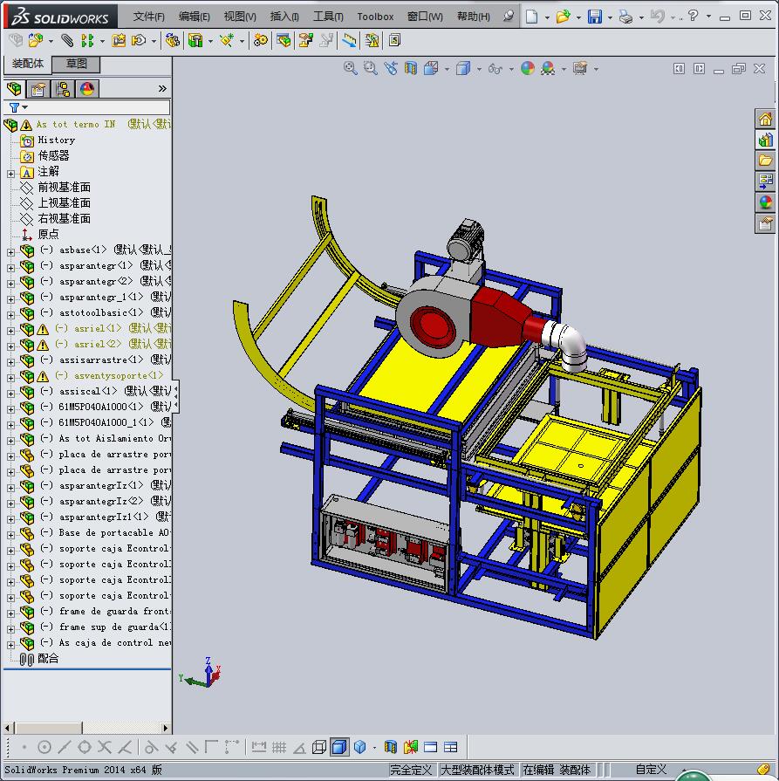
Task: Click the Reference Geometry star icon
Action: [227, 40]
